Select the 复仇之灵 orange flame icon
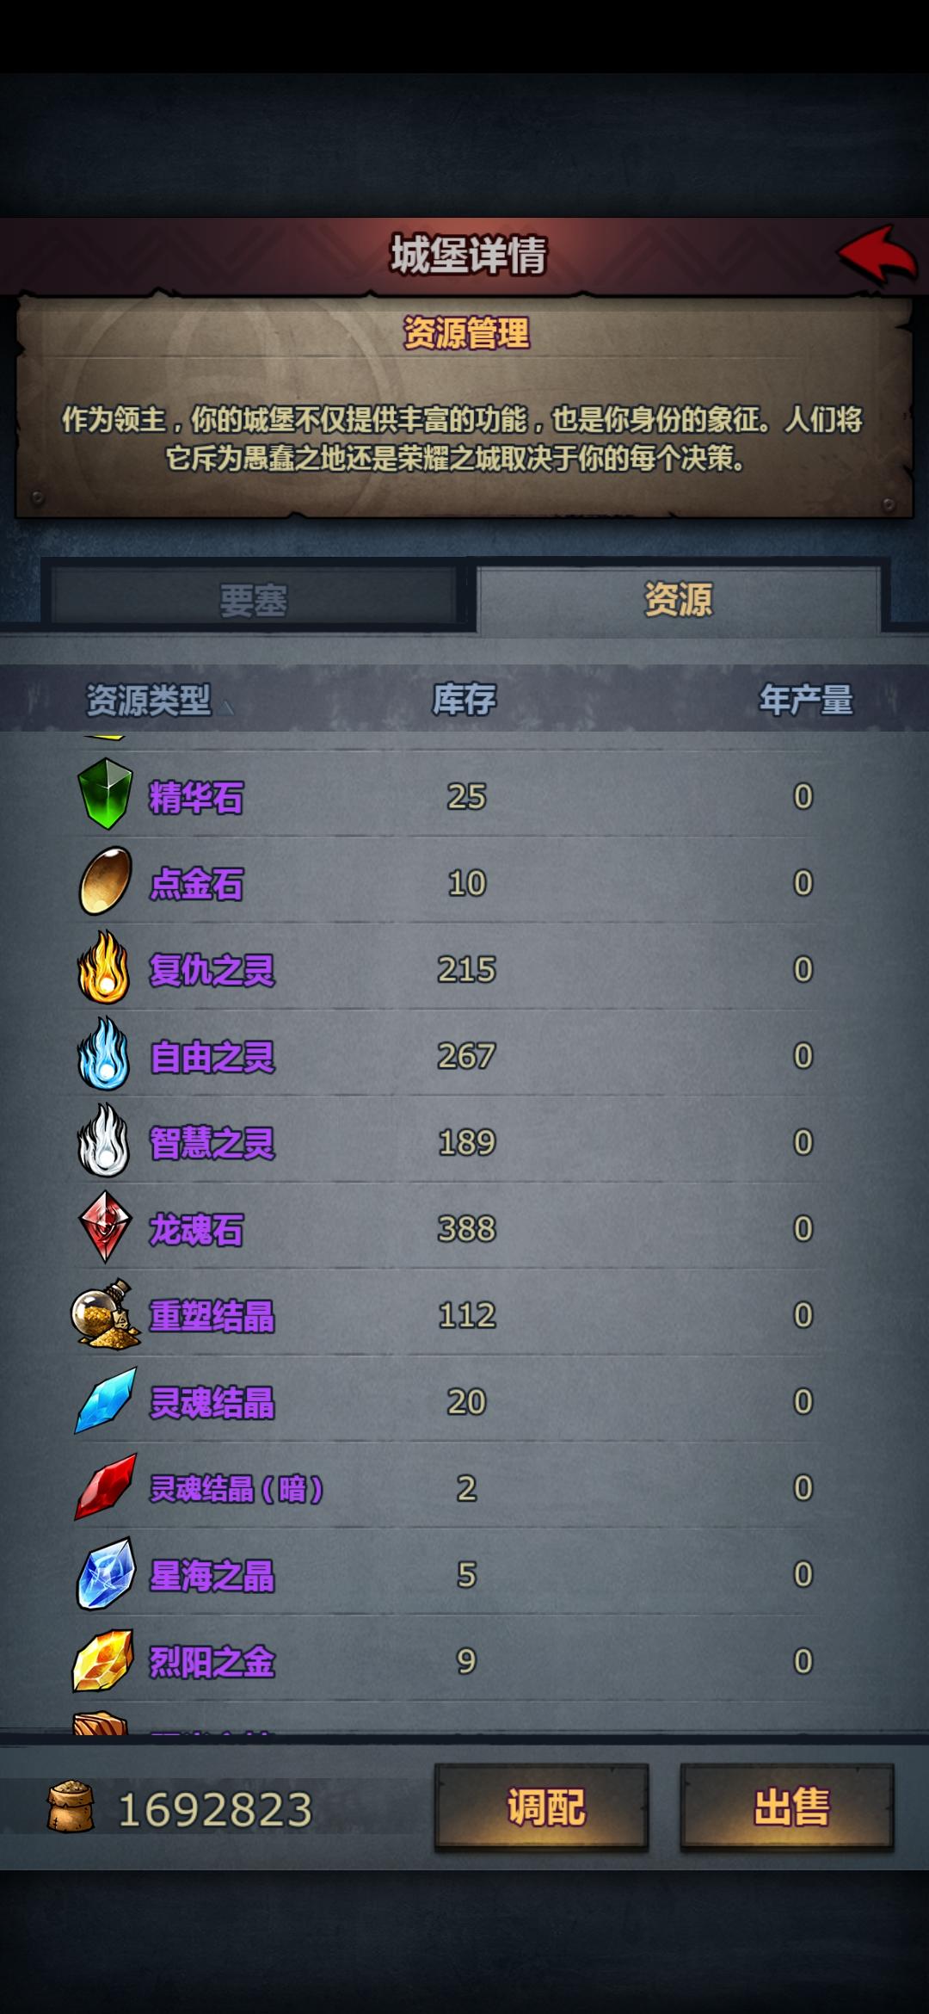929x2014 pixels. click(x=104, y=967)
